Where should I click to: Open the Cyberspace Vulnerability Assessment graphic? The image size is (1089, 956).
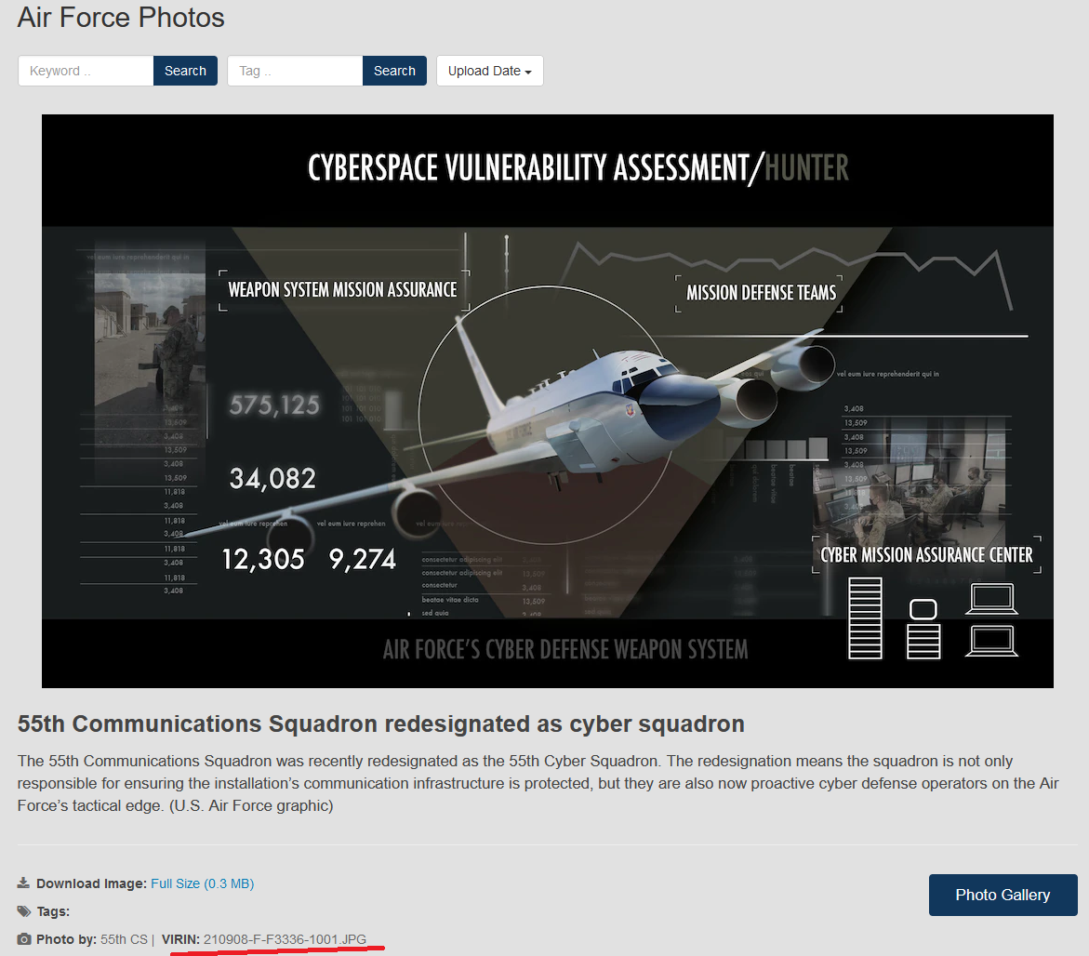click(547, 402)
